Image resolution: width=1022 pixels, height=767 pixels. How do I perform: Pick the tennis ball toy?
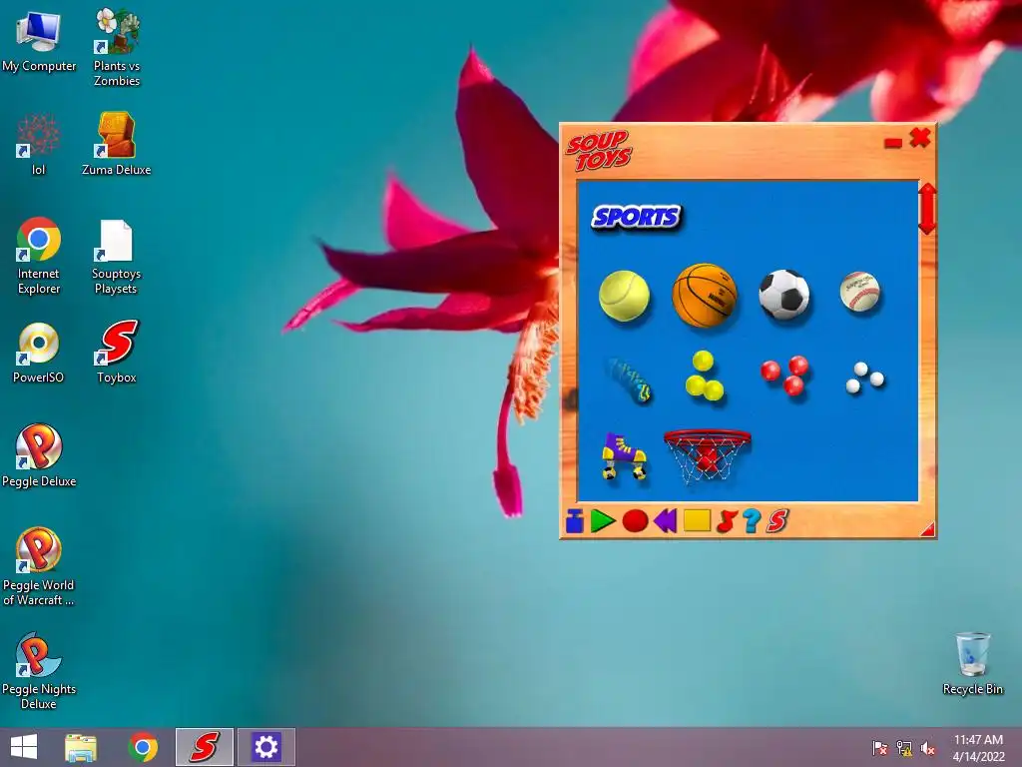[624, 296]
